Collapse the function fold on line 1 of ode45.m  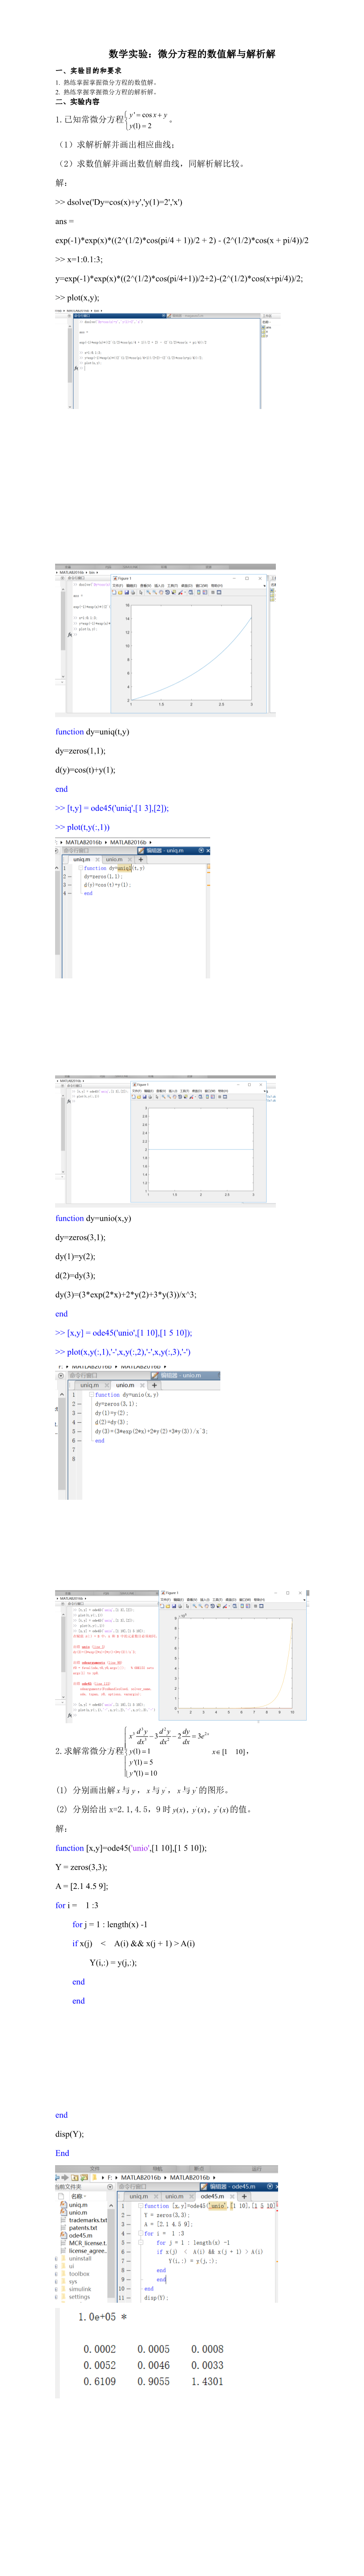141,2205
